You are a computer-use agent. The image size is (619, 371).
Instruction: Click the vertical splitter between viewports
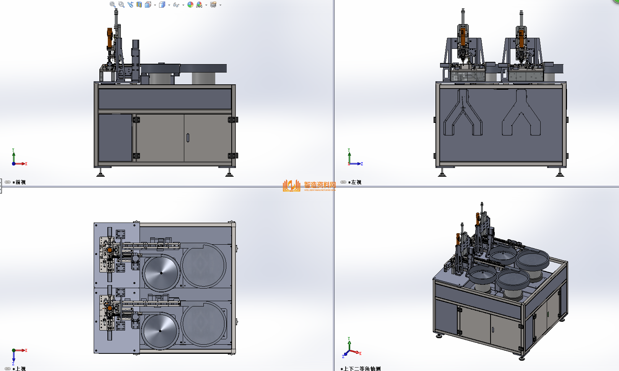point(334,95)
